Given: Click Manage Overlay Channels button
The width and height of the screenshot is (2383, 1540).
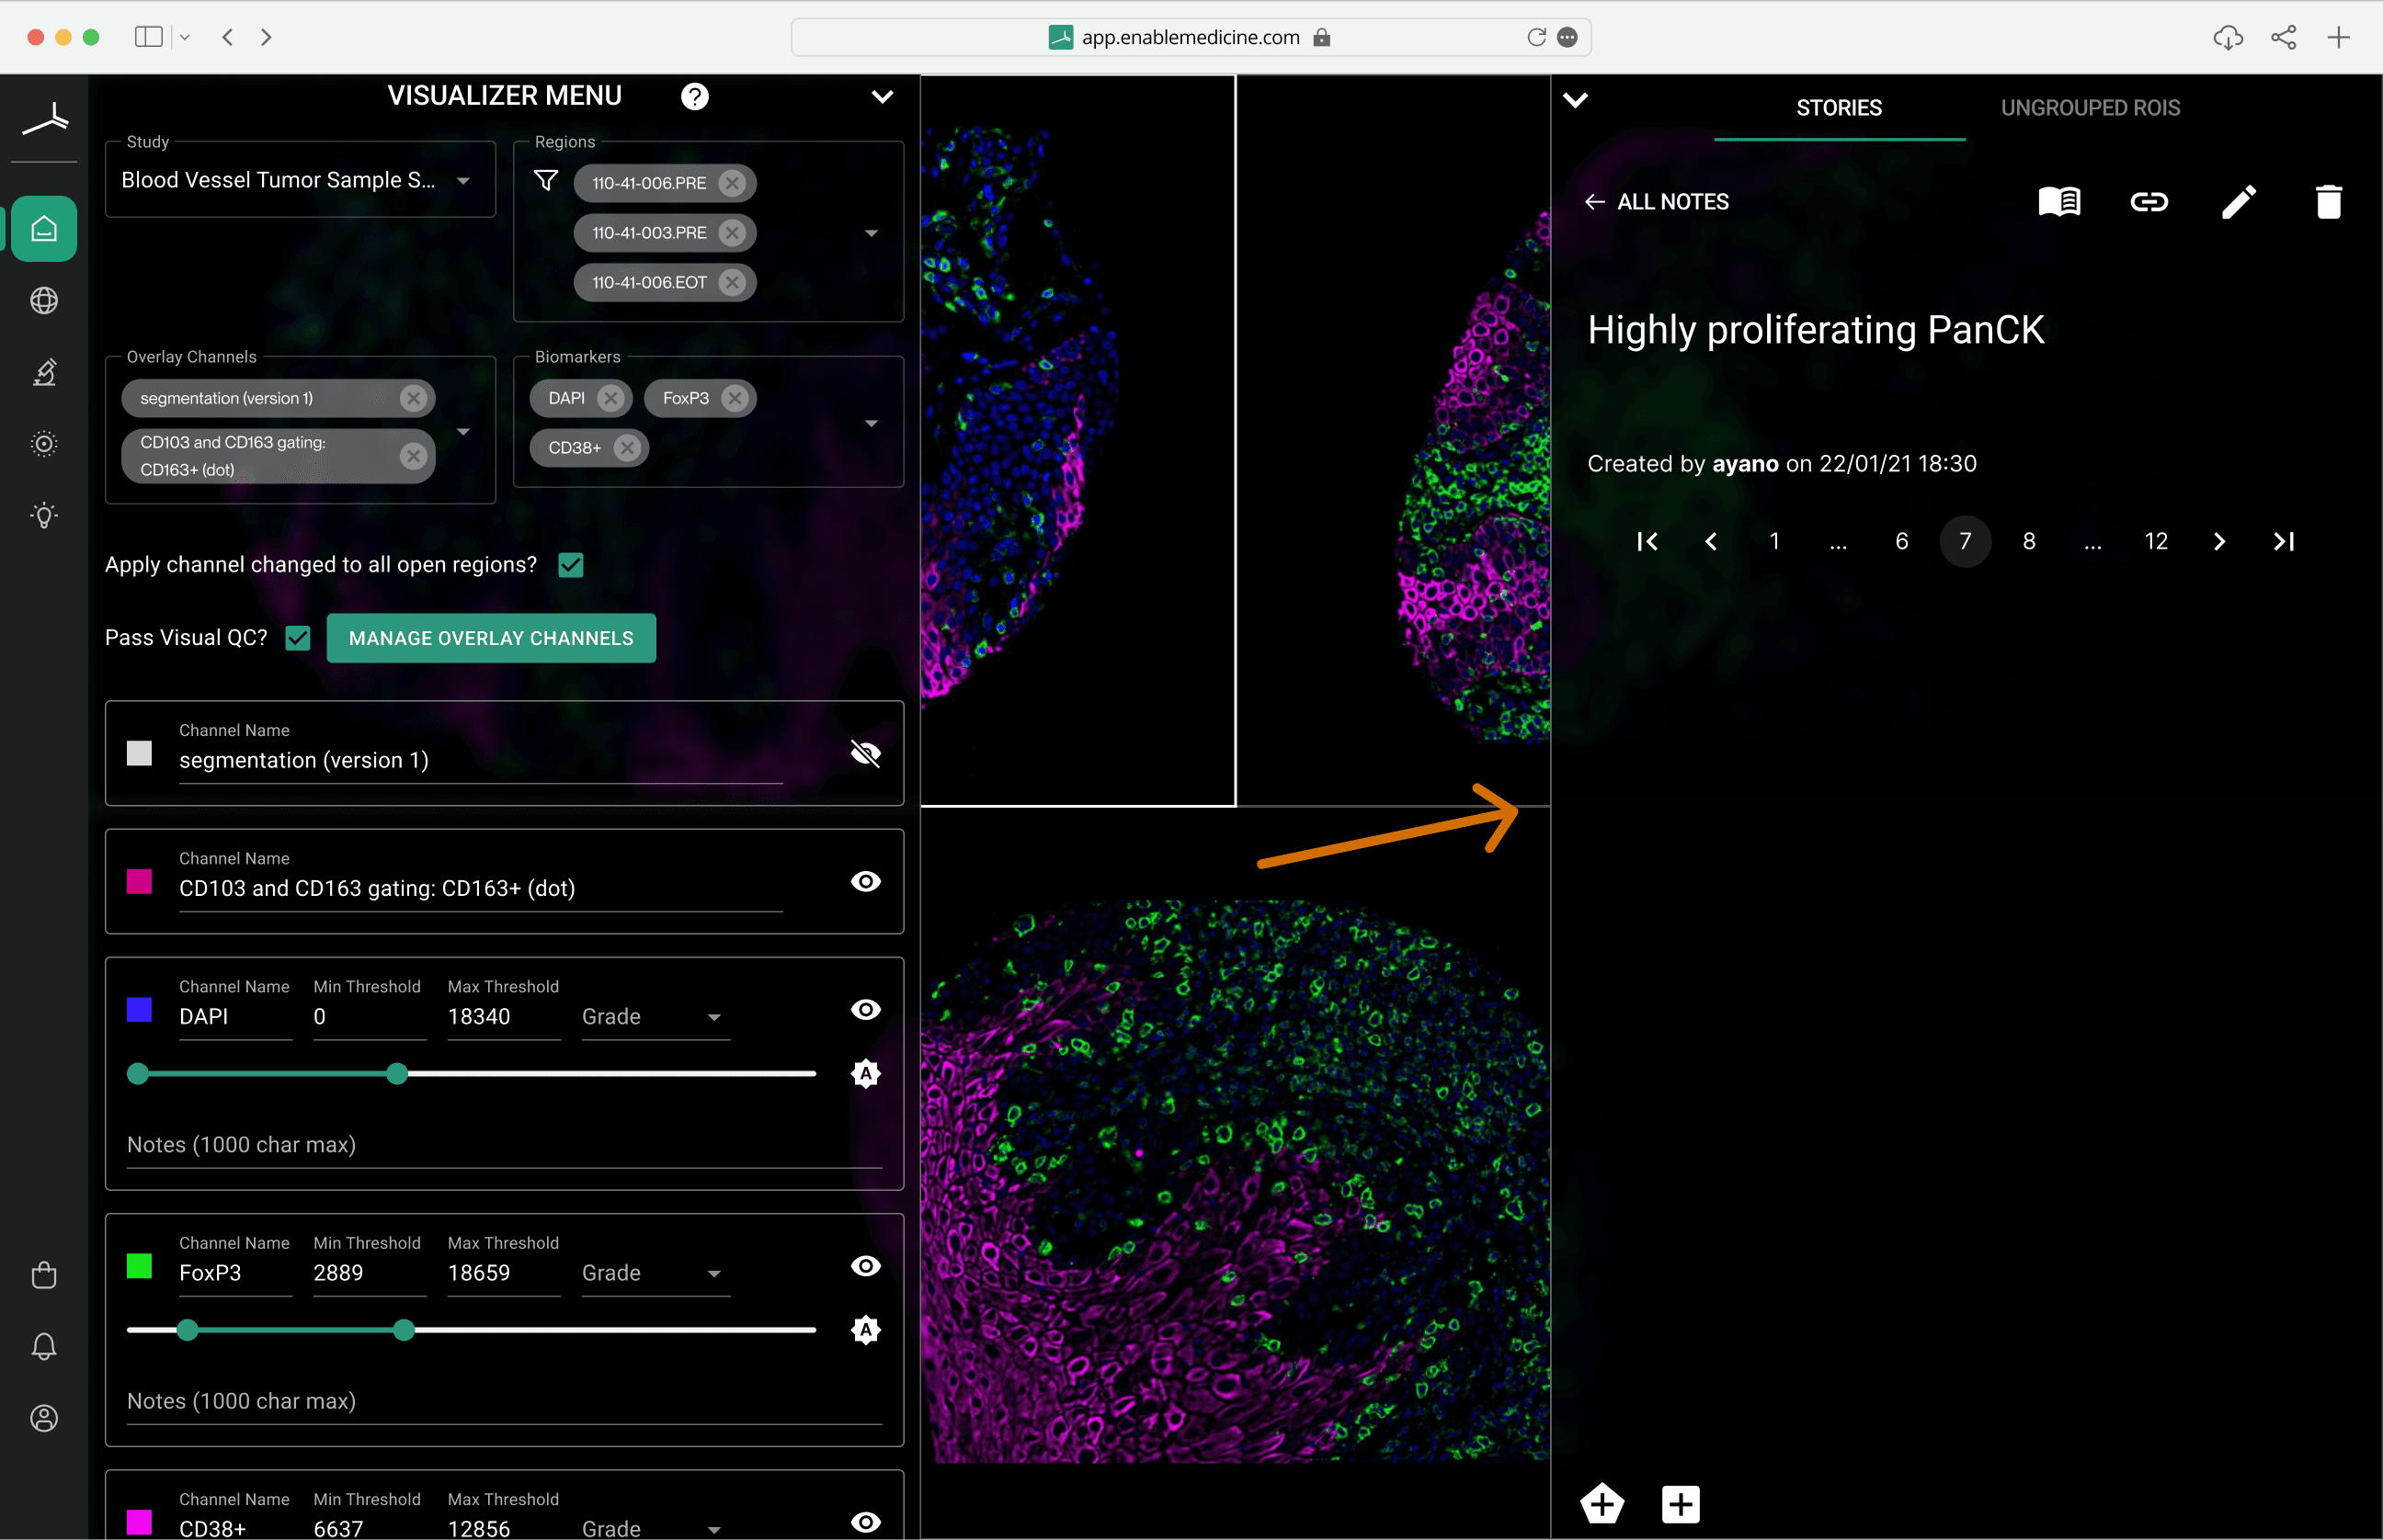Looking at the screenshot, I should click(x=491, y=638).
